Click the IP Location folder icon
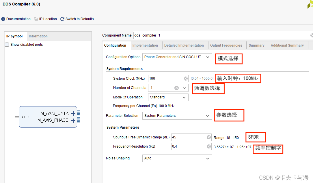313x183 pixels. tap(36, 19)
